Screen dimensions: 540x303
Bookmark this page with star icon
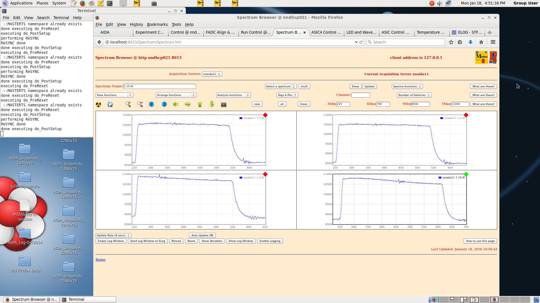451,42
